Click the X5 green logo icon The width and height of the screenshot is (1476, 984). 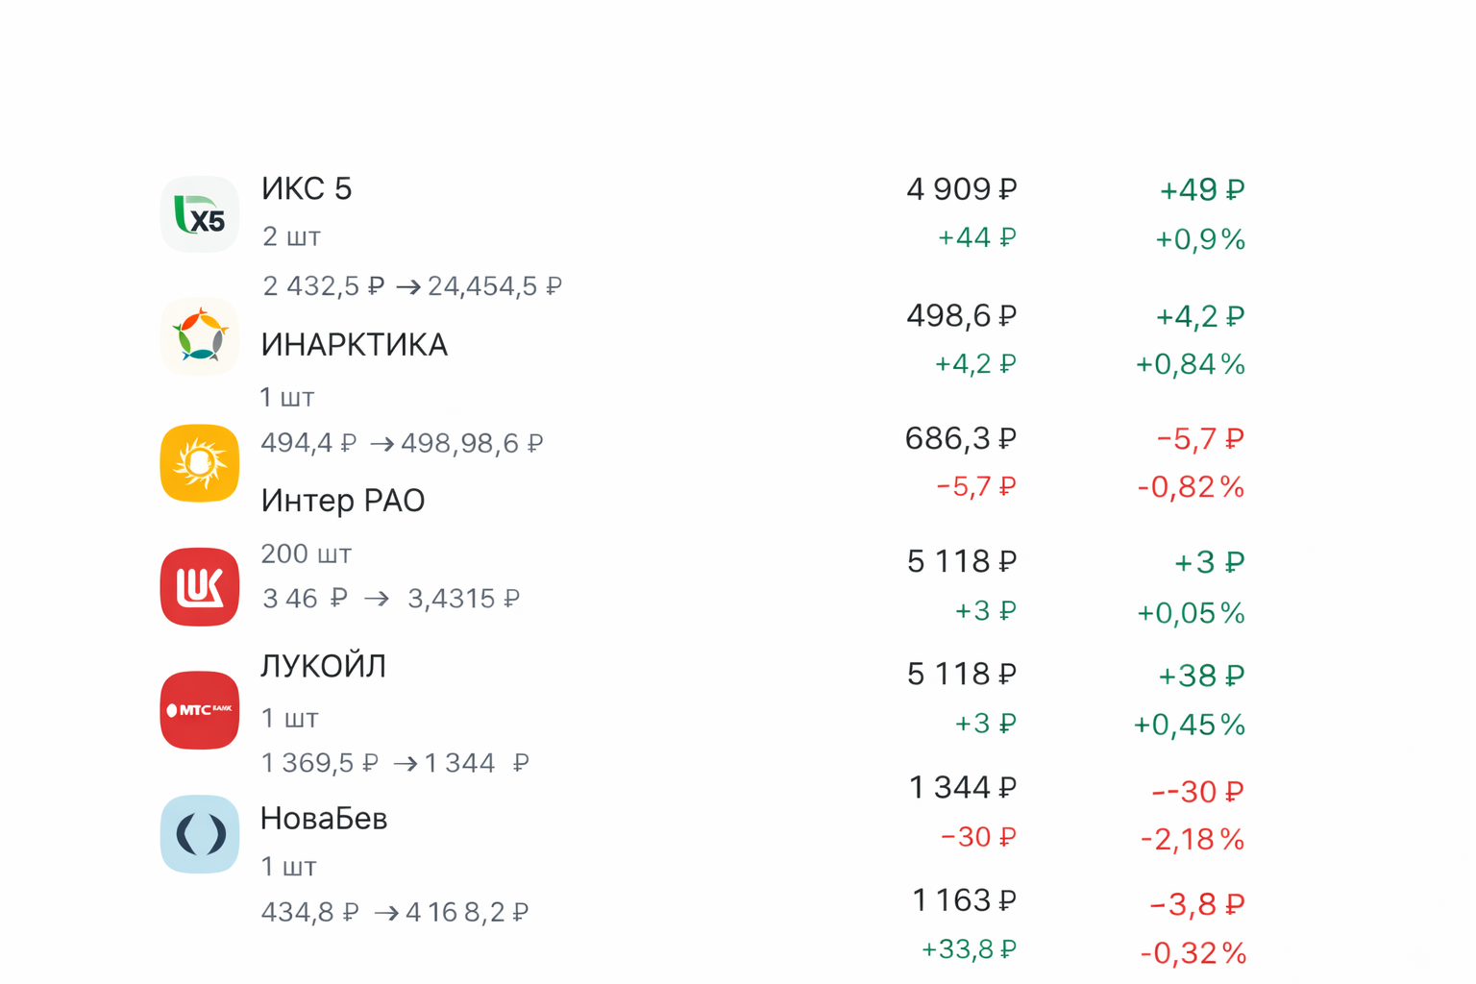200,214
